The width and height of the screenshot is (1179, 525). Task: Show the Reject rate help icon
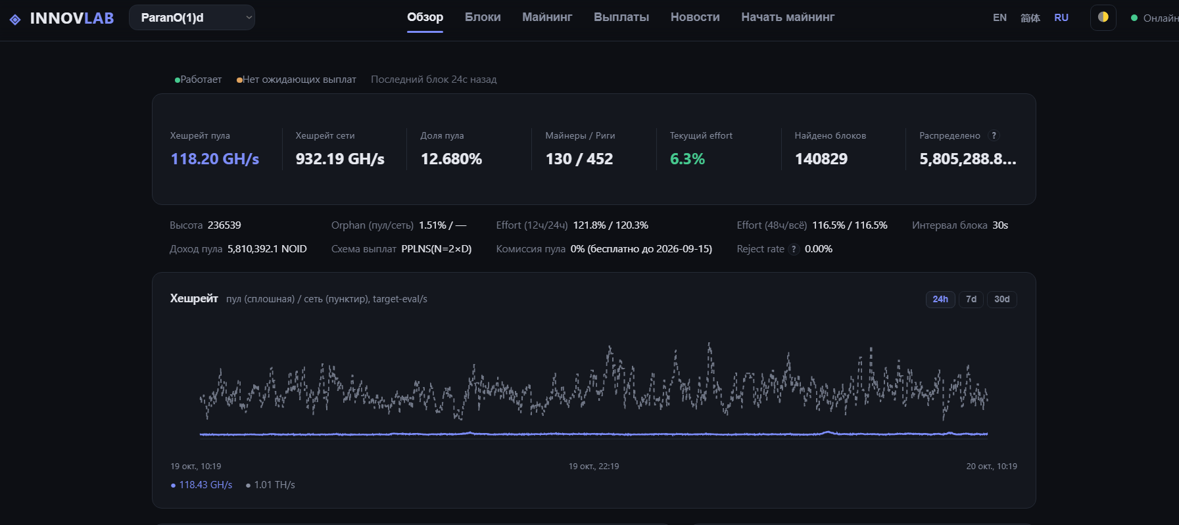pos(794,249)
